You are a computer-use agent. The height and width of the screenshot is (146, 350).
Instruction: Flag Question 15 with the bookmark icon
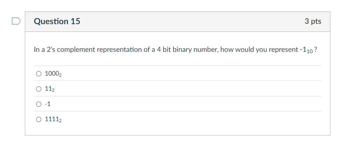coord(16,21)
